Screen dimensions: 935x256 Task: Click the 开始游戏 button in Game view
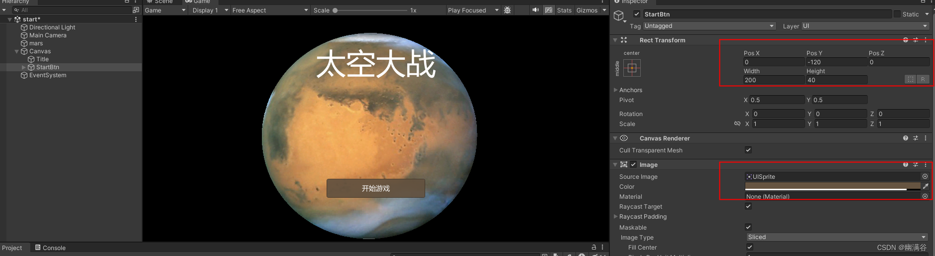click(x=376, y=188)
